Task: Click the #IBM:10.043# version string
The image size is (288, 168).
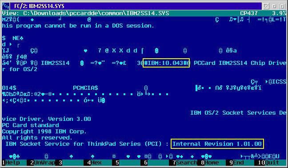Action: (166, 63)
